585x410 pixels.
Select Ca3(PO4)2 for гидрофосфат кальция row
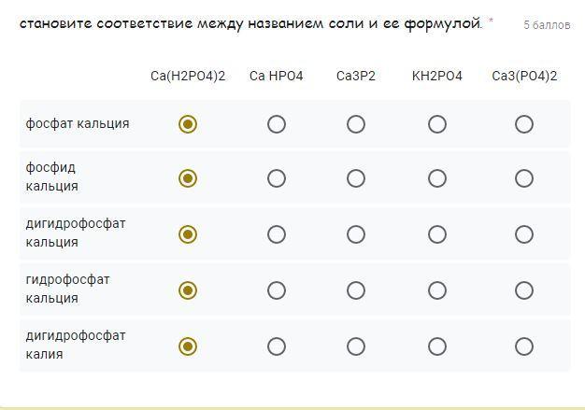coord(524,290)
